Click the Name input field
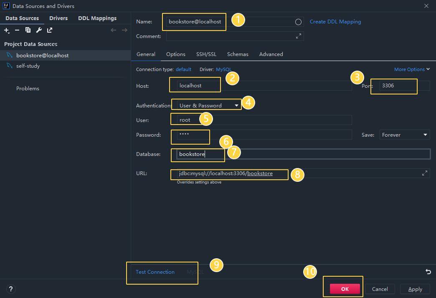The height and width of the screenshot is (298, 436). (x=235, y=22)
